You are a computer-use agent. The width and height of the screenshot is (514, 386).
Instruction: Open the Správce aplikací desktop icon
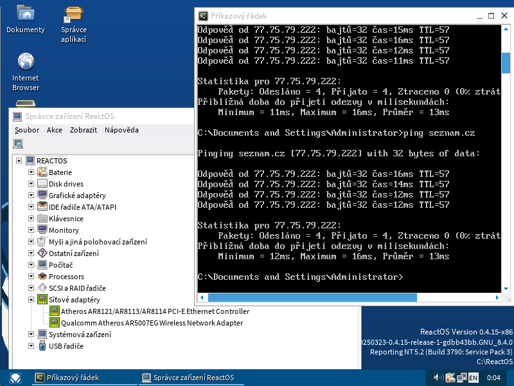74,14
